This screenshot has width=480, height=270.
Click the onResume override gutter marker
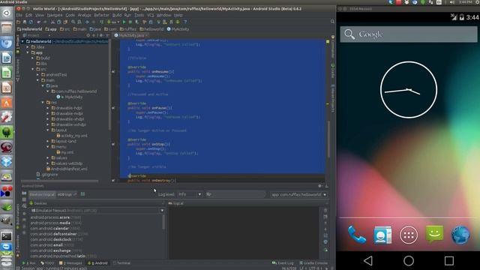(x=113, y=72)
